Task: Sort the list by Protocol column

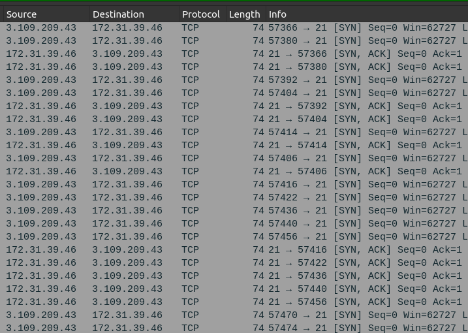Action: tap(201, 14)
